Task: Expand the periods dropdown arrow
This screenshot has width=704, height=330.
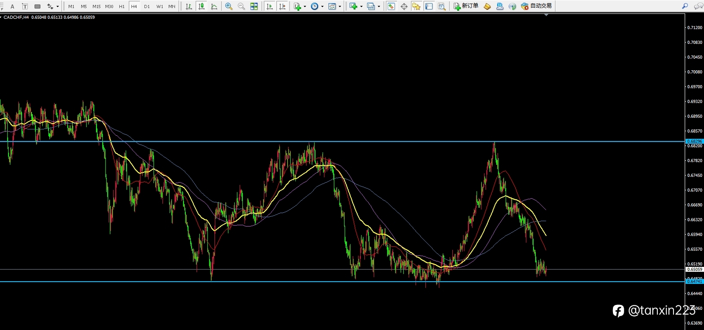Action: [x=322, y=6]
